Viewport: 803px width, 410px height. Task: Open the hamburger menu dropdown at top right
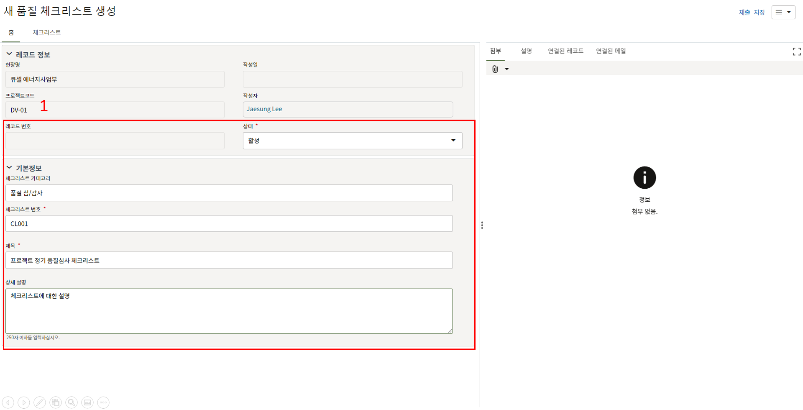(783, 12)
